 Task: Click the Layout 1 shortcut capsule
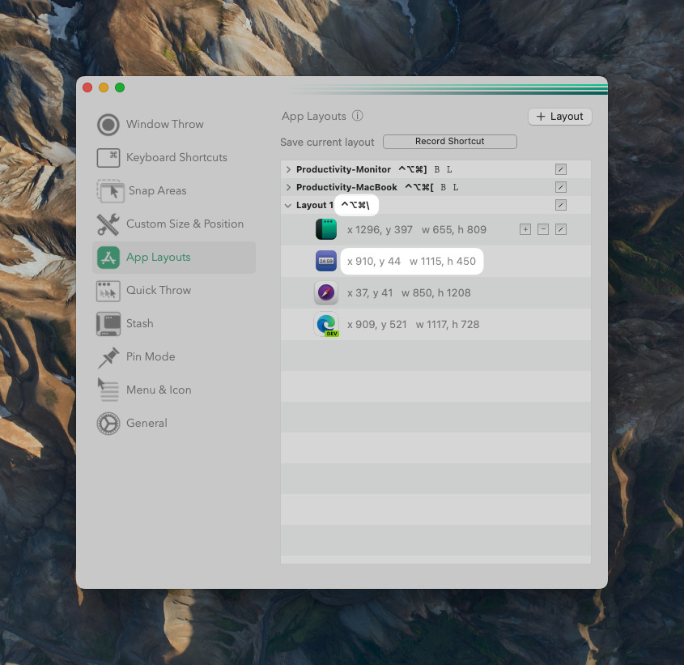[356, 205]
